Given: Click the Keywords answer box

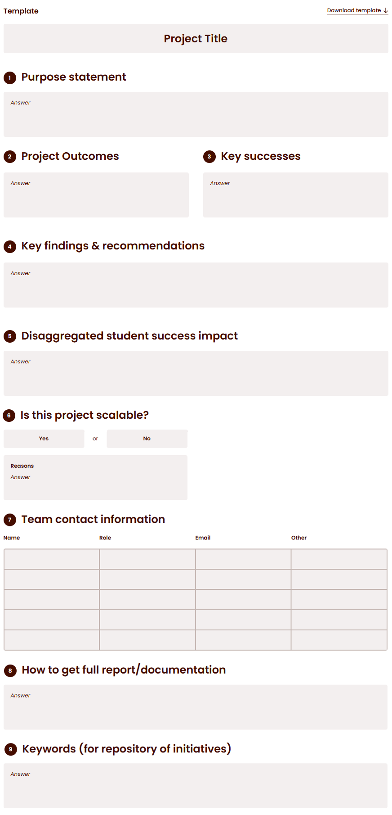Looking at the screenshot, I should tap(196, 786).
